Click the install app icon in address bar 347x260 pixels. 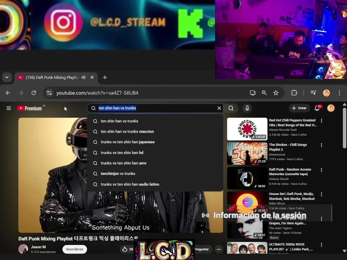click(253, 93)
